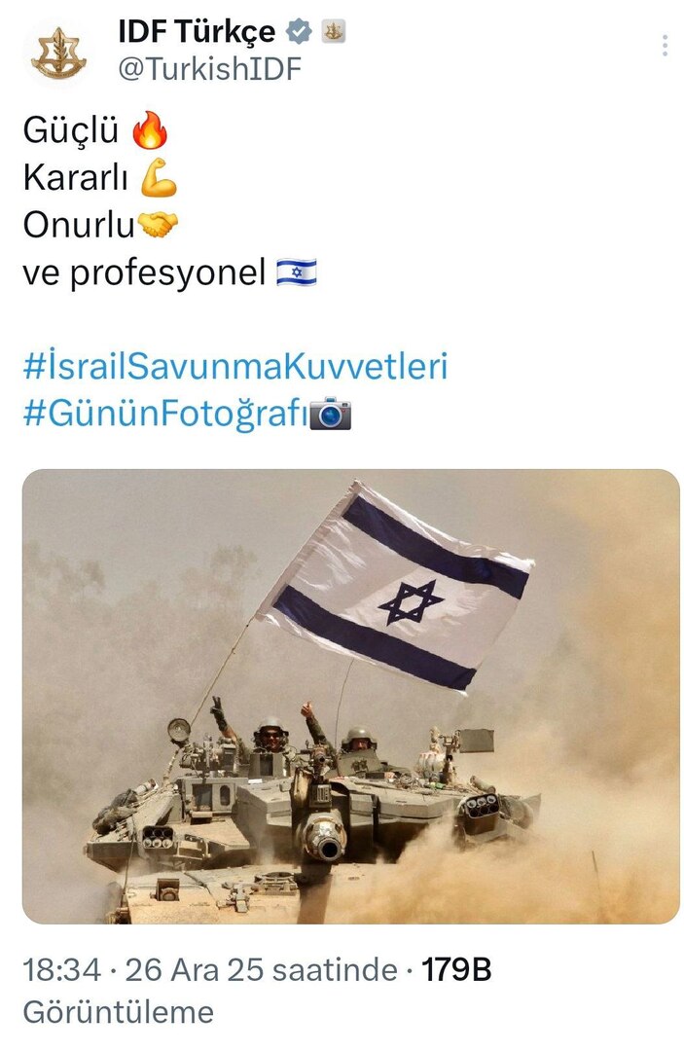Click the Görüntüleme views label
Image resolution: width=684 pixels, height=1051 pixels.
tap(119, 1011)
